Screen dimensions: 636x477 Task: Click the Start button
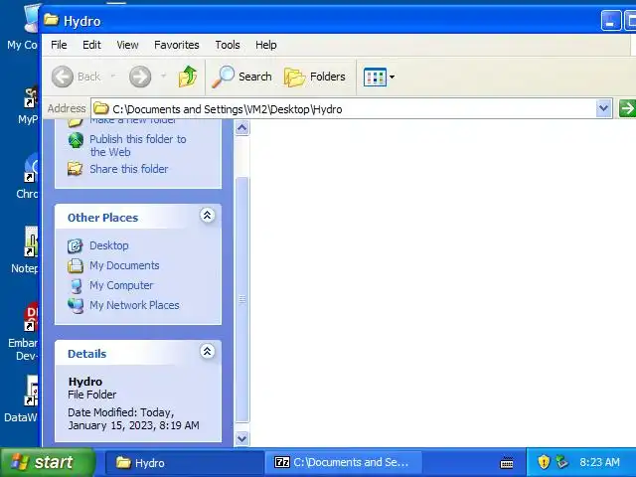pos(48,462)
